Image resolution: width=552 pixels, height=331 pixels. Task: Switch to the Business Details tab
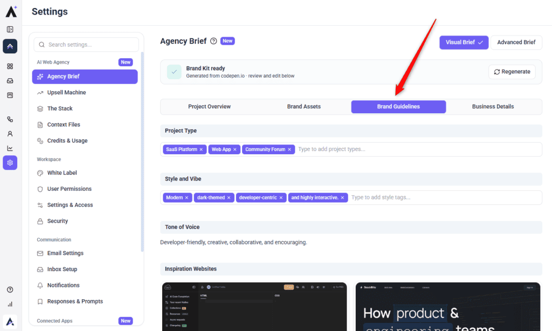click(493, 107)
